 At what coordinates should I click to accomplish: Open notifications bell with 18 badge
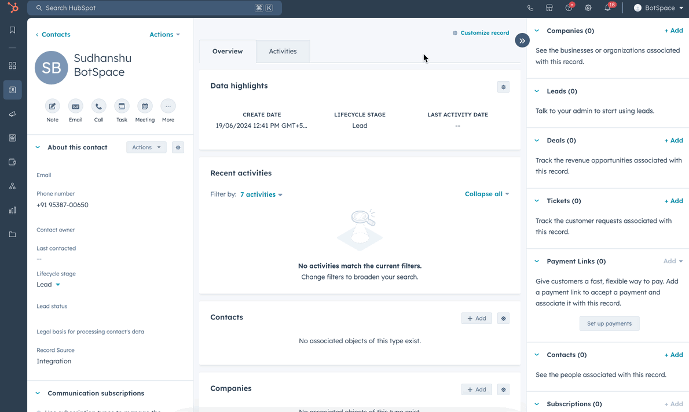point(608,8)
